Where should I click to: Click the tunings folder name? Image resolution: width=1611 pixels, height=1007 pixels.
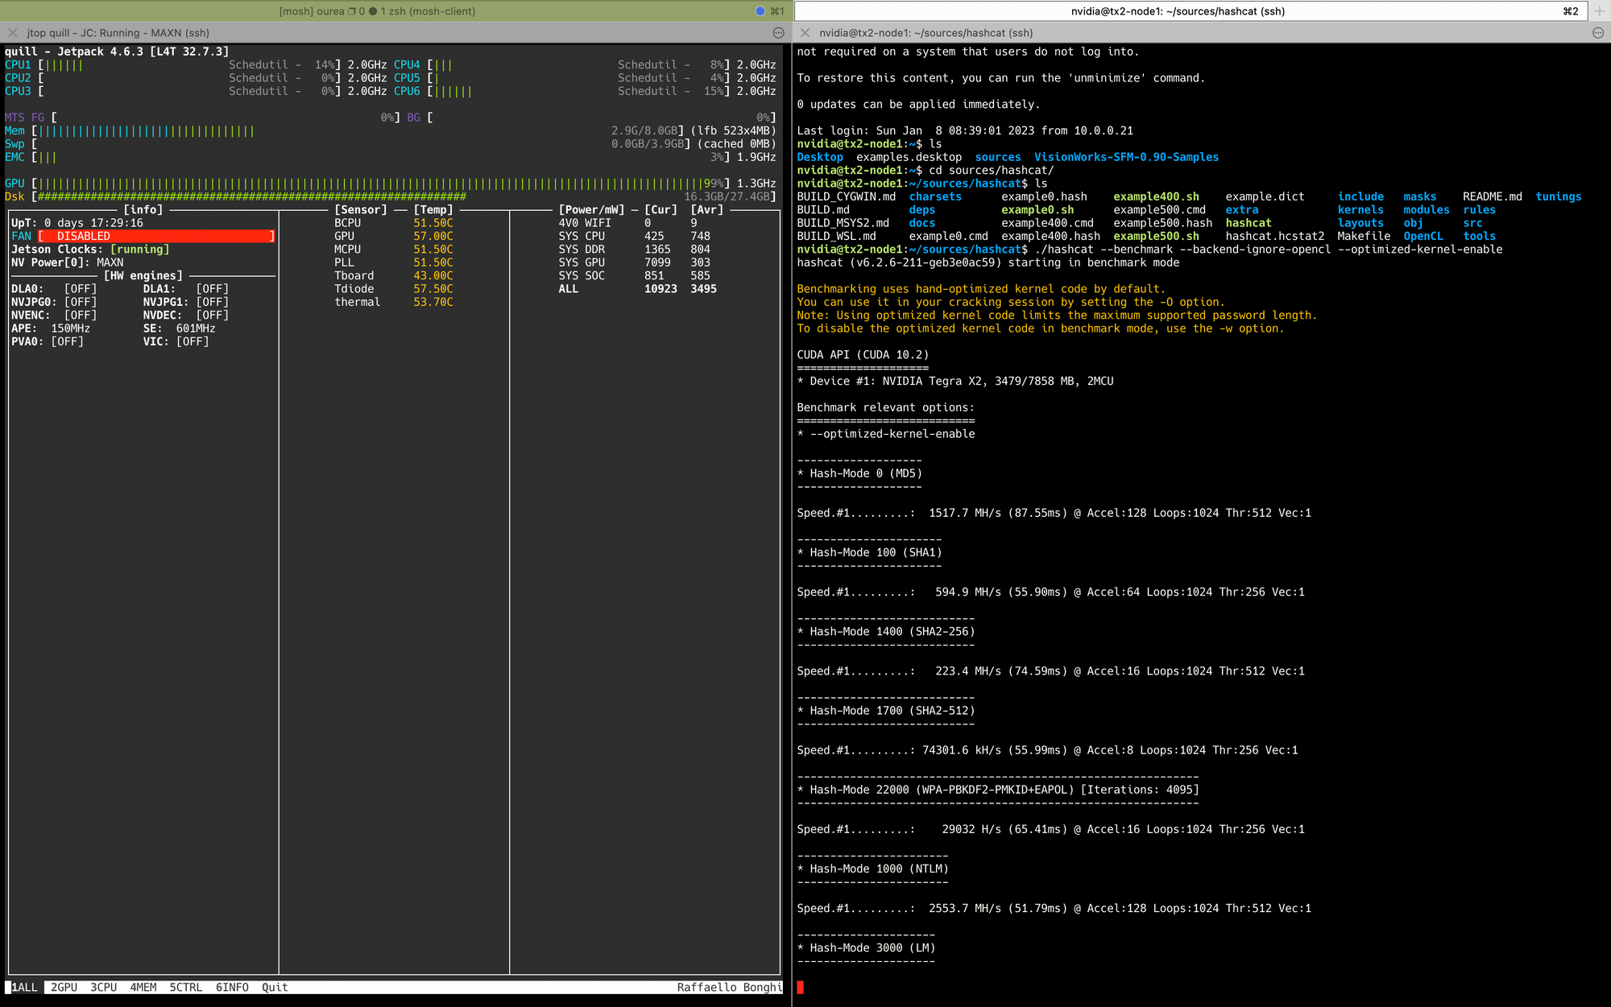click(x=1559, y=196)
